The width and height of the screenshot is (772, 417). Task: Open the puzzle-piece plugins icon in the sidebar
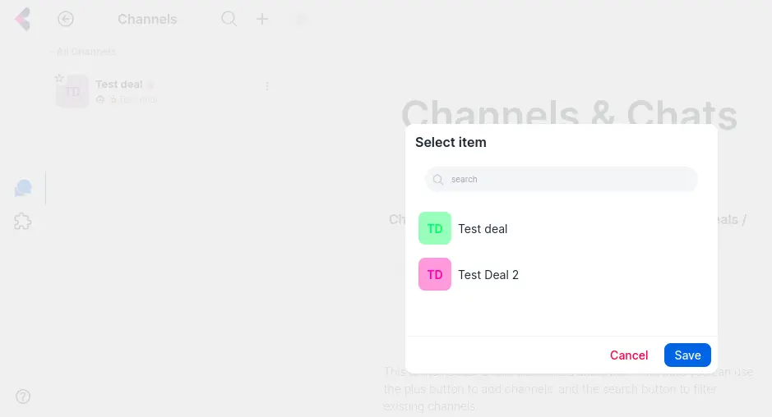point(23,221)
